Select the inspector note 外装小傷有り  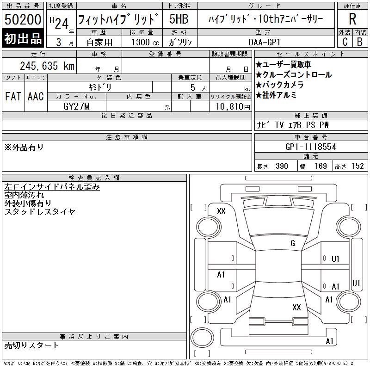point(28,203)
